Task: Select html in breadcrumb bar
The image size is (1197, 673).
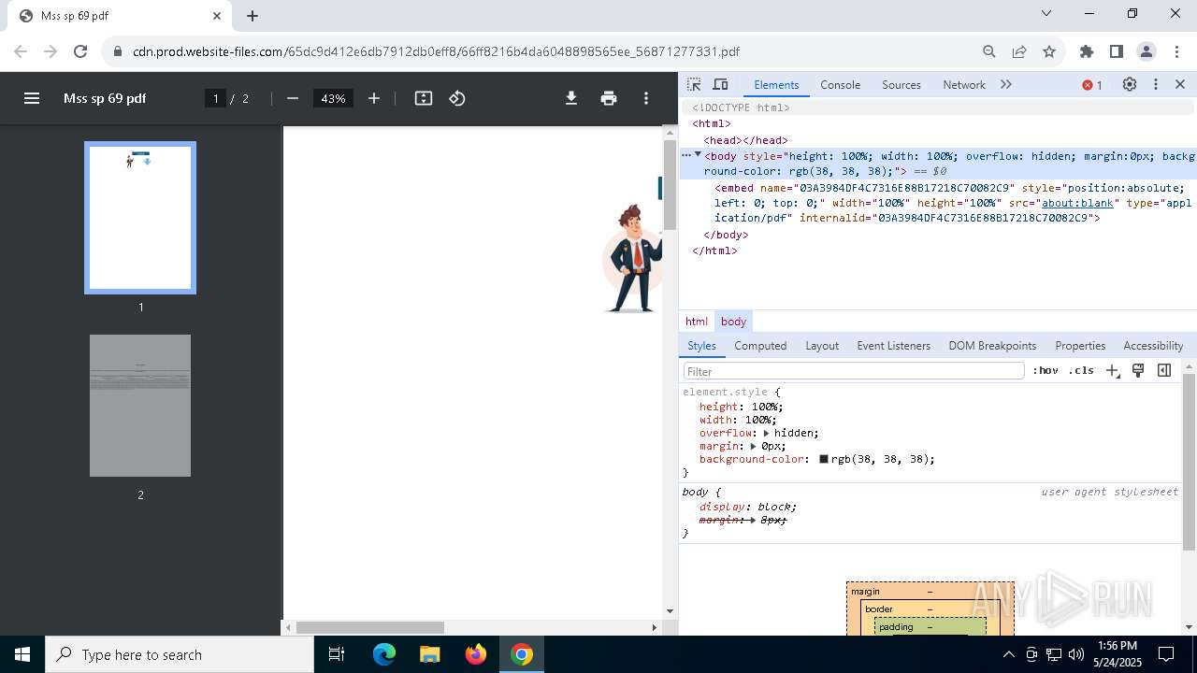Action: (697, 322)
